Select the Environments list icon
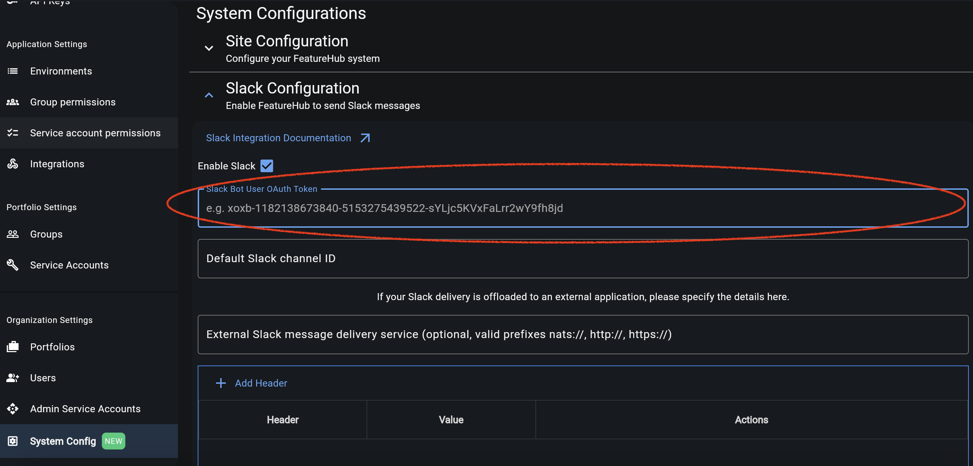 [x=12, y=71]
